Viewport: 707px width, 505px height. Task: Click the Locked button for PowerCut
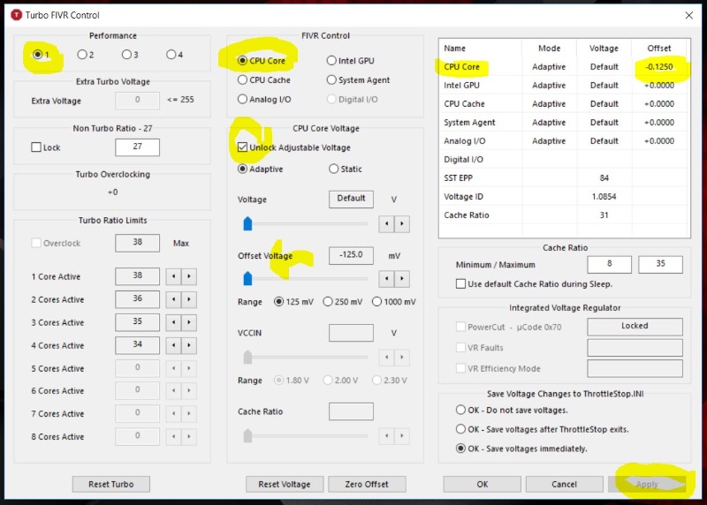pos(635,326)
